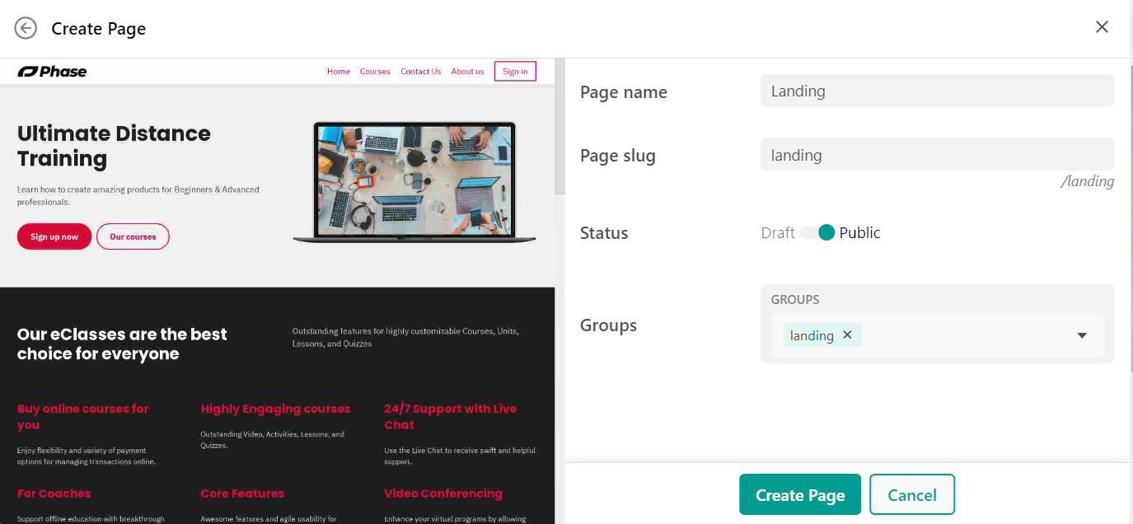This screenshot has height=524, width=1133.
Task: Toggle the Draft/Public status switch
Action: (x=817, y=233)
